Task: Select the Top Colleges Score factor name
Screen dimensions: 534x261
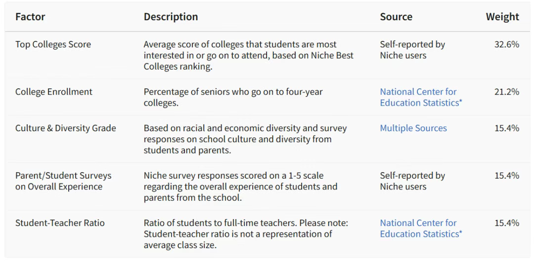Action: [53, 44]
